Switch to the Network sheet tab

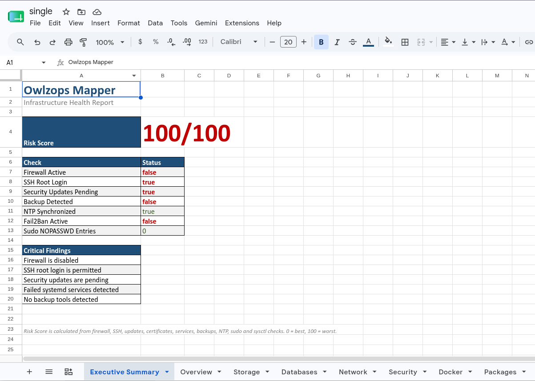click(x=353, y=372)
